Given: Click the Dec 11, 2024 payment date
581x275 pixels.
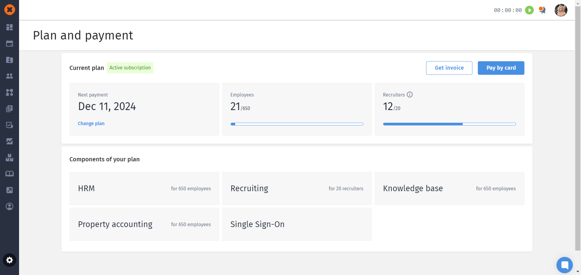Looking at the screenshot, I should [107, 106].
